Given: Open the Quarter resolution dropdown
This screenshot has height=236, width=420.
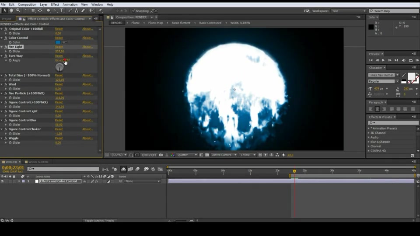Looking at the screenshot, I should (x=187, y=155).
